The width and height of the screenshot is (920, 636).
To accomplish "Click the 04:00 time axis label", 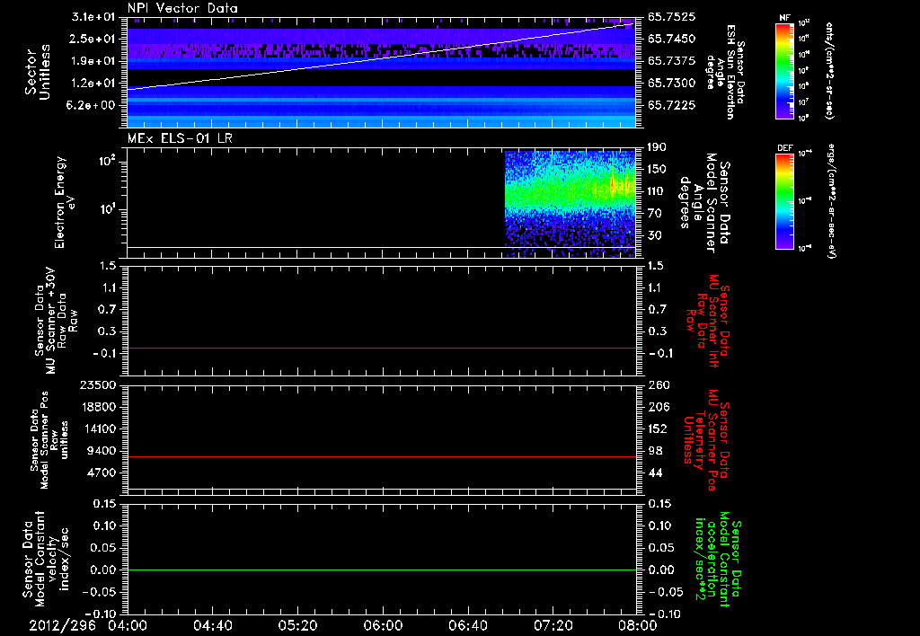I will point(128,625).
